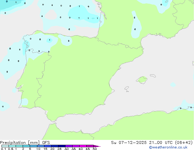Screen dimensions: 194x150
Task: Click the '50' legend scale label
Action: tap(95, 149)
